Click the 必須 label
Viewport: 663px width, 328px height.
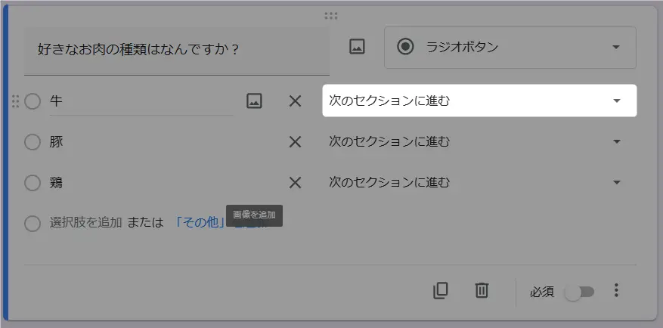tap(542, 292)
